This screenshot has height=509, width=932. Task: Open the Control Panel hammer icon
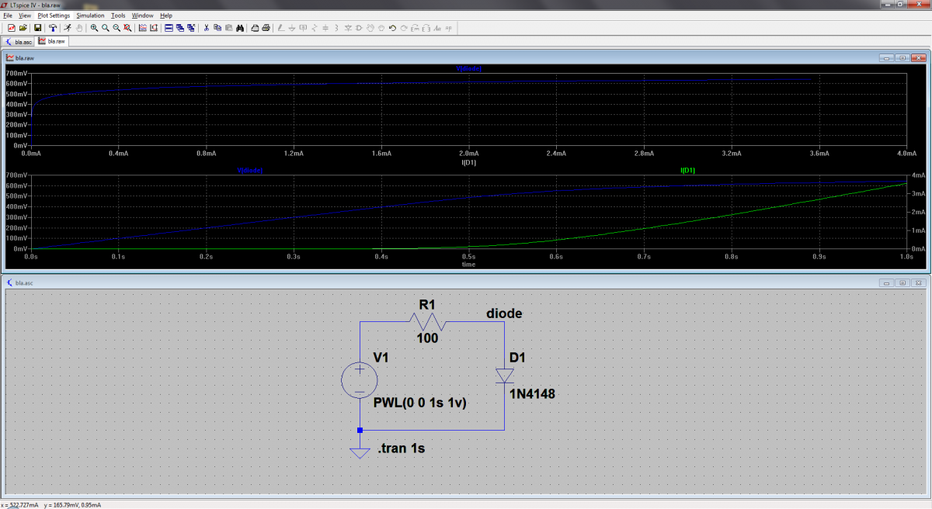tap(53, 28)
